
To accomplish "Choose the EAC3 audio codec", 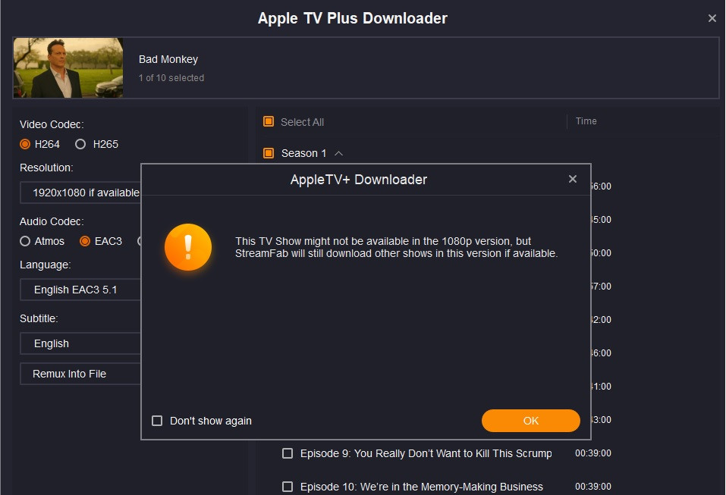I will [85, 241].
